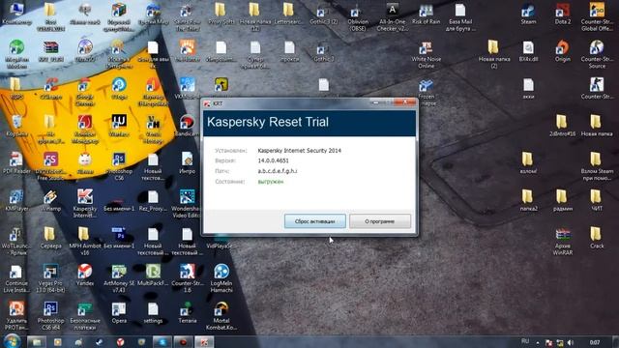The image size is (619, 348).
Task: Open the Kaspersky Internet Security desktop shortcut
Action: point(85,203)
